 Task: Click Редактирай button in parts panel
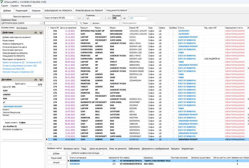(56, 158)
